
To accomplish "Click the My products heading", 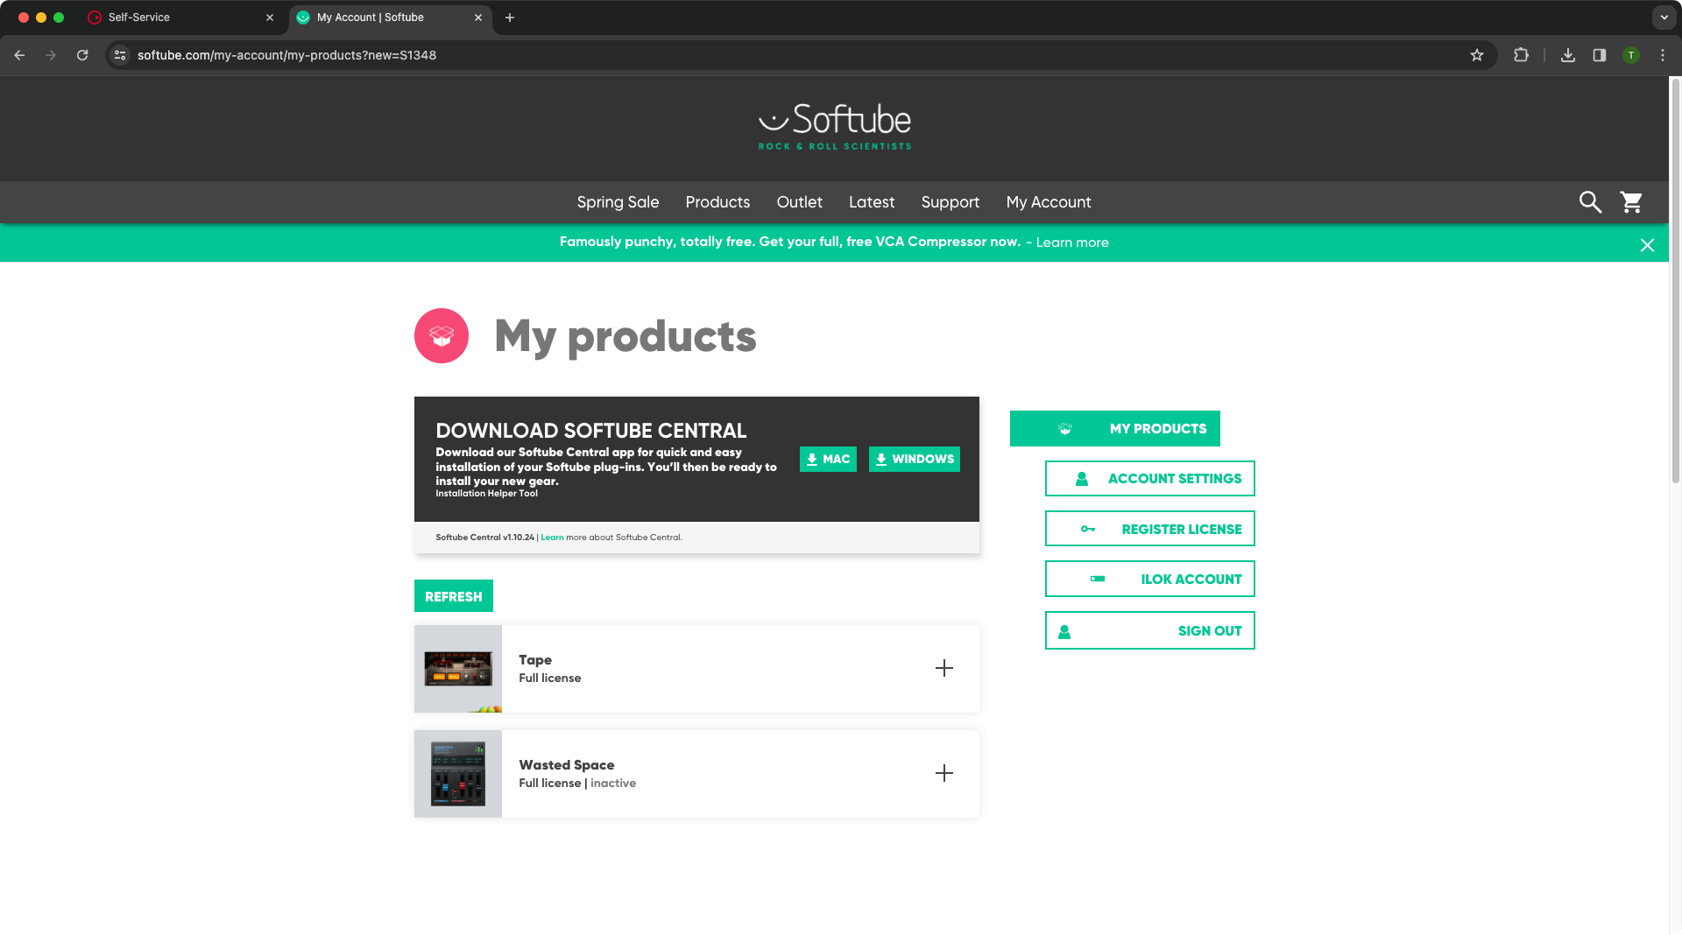I will [x=625, y=337].
